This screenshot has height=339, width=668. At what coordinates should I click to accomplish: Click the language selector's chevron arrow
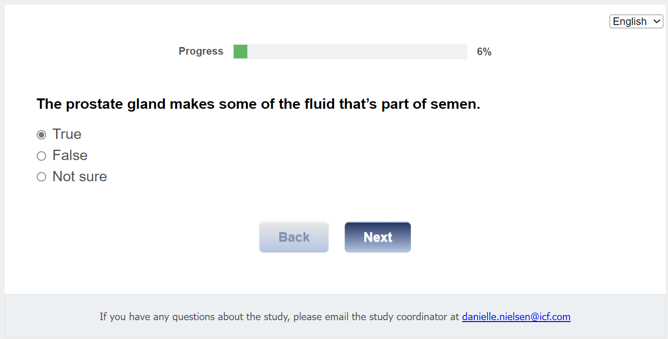[657, 22]
